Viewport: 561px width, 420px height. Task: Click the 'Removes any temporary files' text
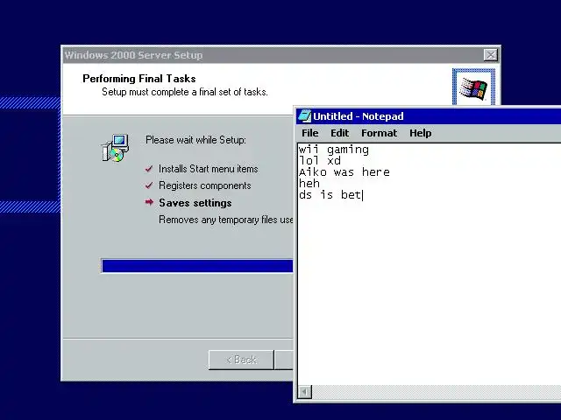226,220
